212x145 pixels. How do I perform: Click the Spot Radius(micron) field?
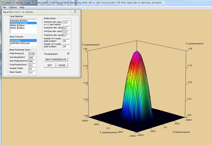pos(32,61)
